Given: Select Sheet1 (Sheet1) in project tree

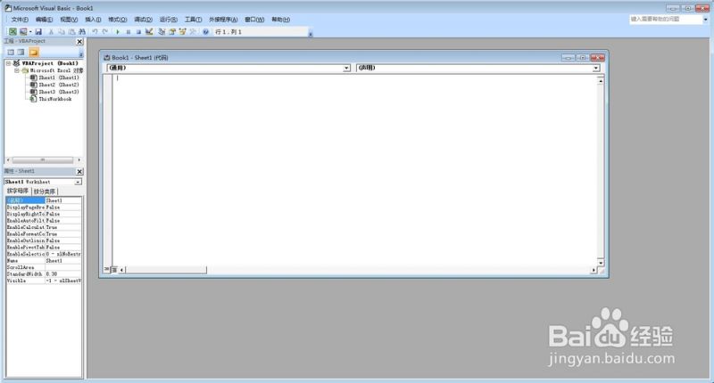Looking at the screenshot, I should pos(59,77).
